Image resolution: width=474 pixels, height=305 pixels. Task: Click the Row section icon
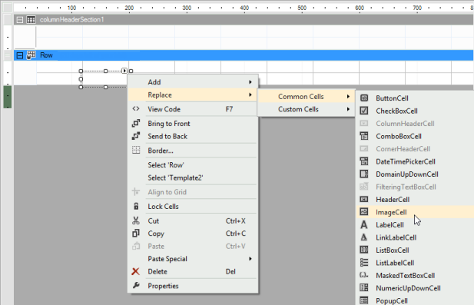tap(31, 55)
